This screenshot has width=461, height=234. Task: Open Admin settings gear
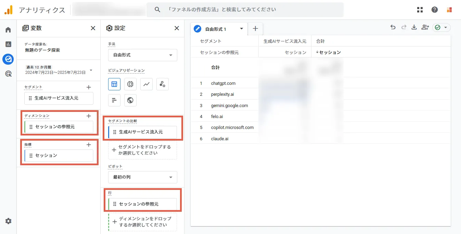(8, 221)
